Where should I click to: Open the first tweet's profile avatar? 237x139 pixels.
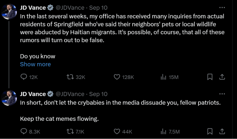tap(9, 12)
